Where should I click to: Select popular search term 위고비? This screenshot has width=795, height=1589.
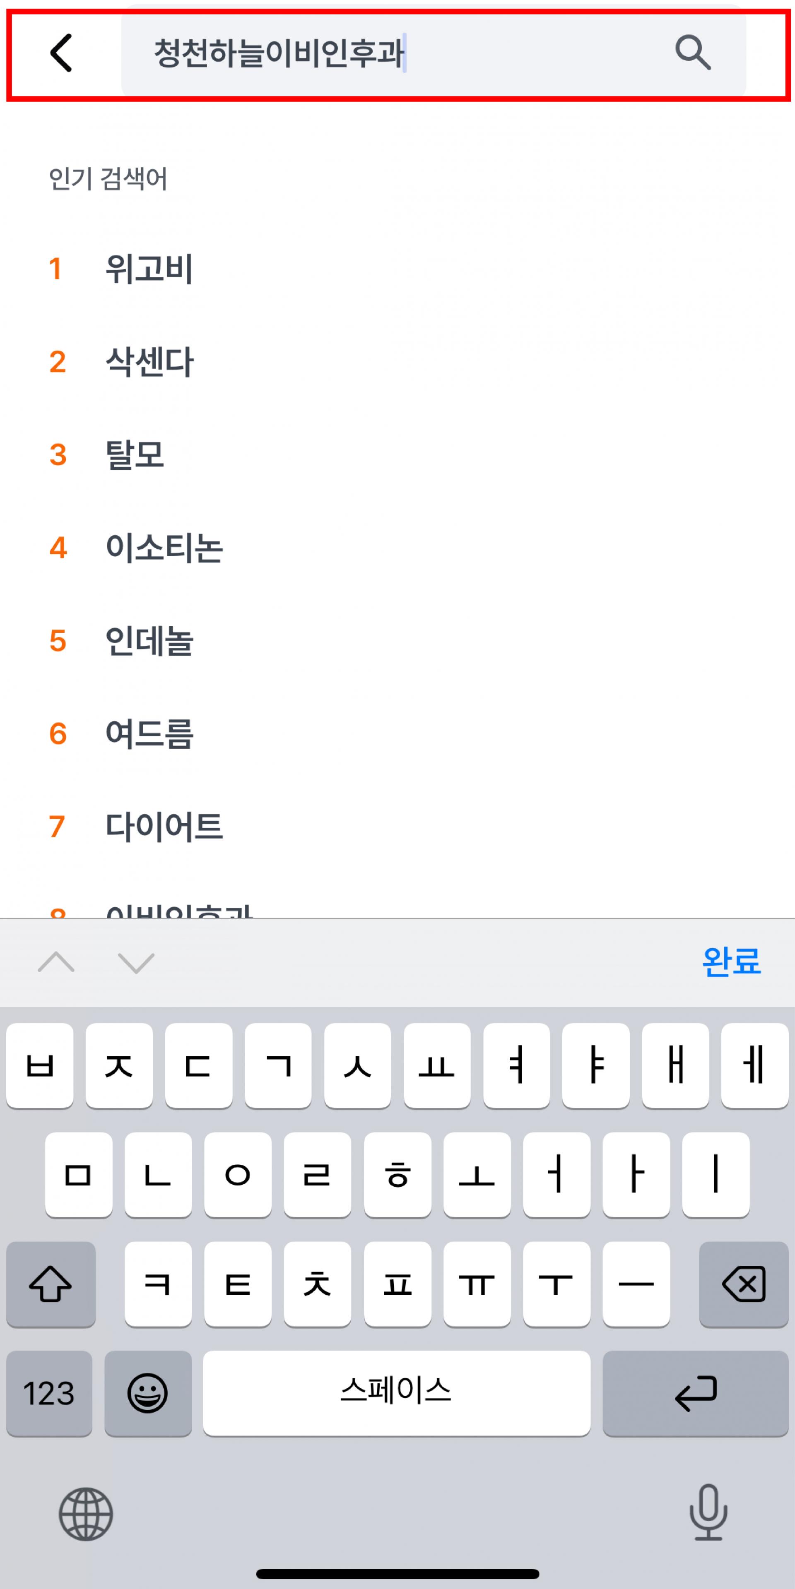[x=149, y=269]
